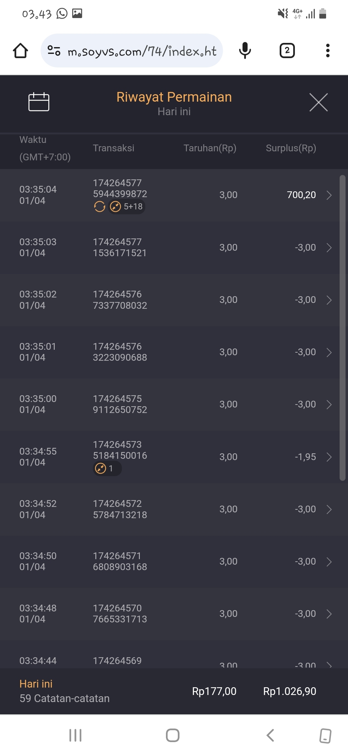The image size is (348, 755).
Task: Expand the 03:34:48 transaction details chevron
Action: [x=329, y=614]
